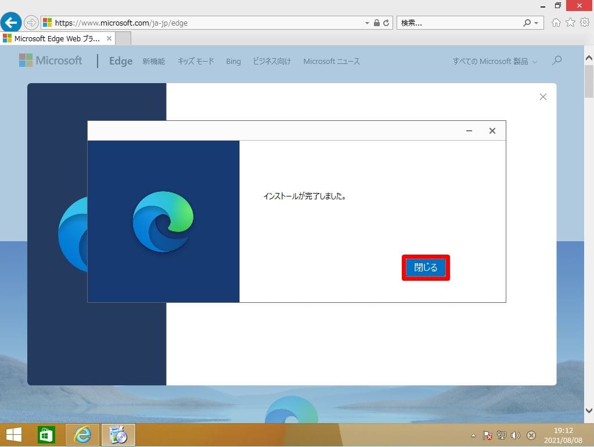Open the volume speaker tray icon
Image resolution: width=594 pixels, height=447 pixels.
[x=516, y=435]
